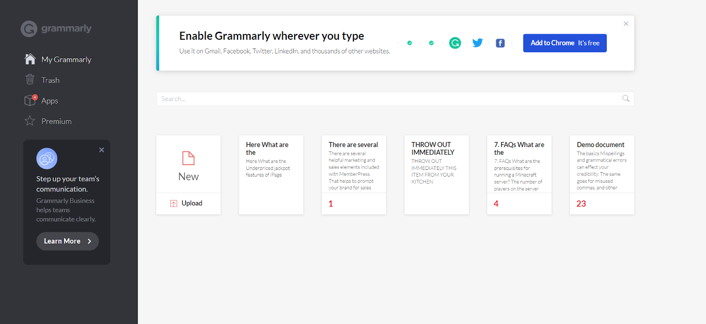Open the 'Here What are the' document
The image size is (706, 324).
pos(271,175)
